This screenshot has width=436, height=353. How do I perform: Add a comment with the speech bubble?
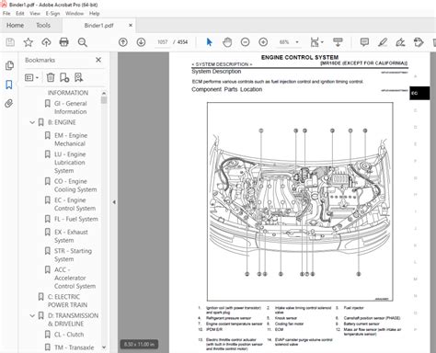(x=364, y=42)
